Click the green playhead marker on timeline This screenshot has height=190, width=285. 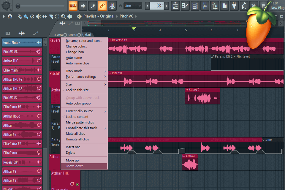tap(134, 28)
